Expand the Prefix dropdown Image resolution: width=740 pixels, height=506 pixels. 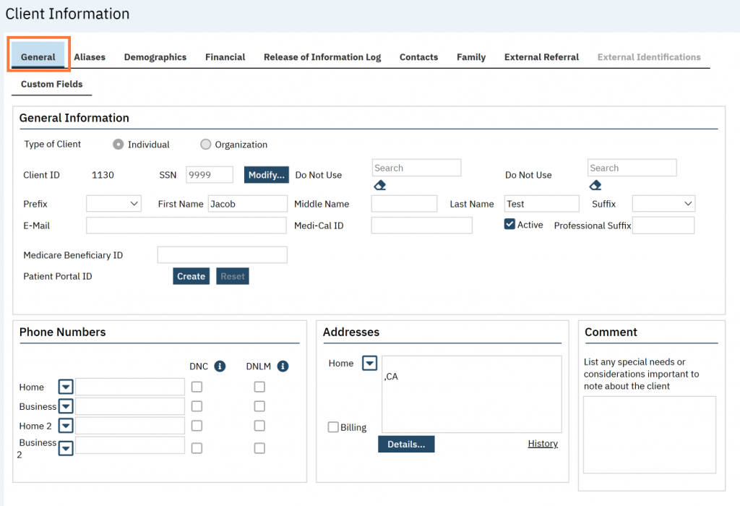[114, 204]
